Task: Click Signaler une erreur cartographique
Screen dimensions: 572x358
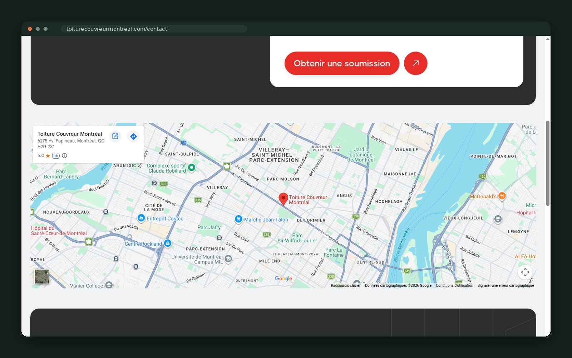Action: [x=506, y=286]
